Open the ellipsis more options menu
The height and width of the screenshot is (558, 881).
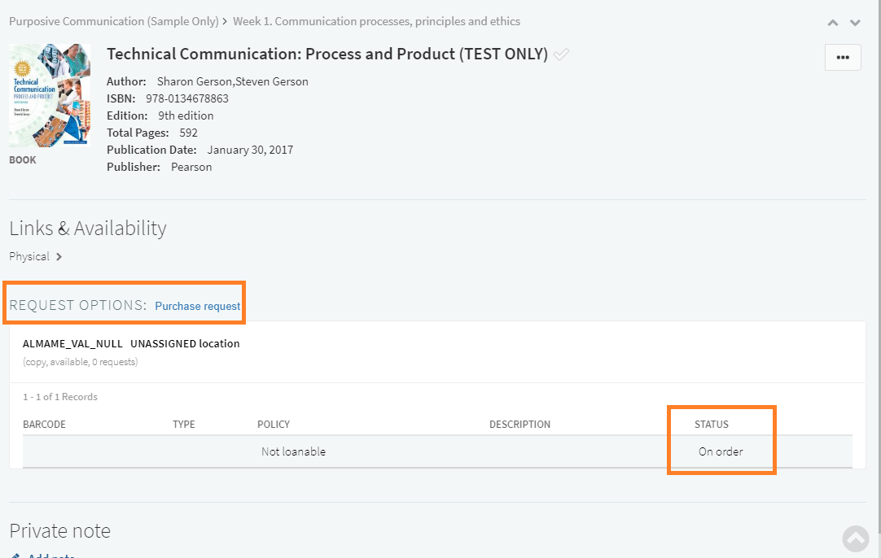(843, 58)
